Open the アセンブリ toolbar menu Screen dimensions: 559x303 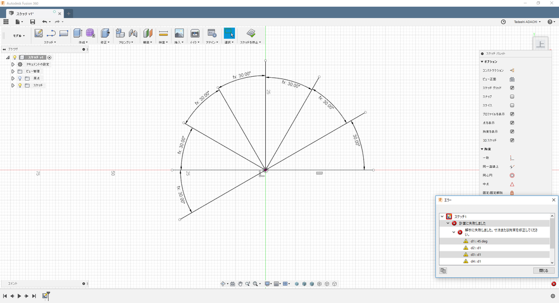pyautogui.click(x=126, y=42)
